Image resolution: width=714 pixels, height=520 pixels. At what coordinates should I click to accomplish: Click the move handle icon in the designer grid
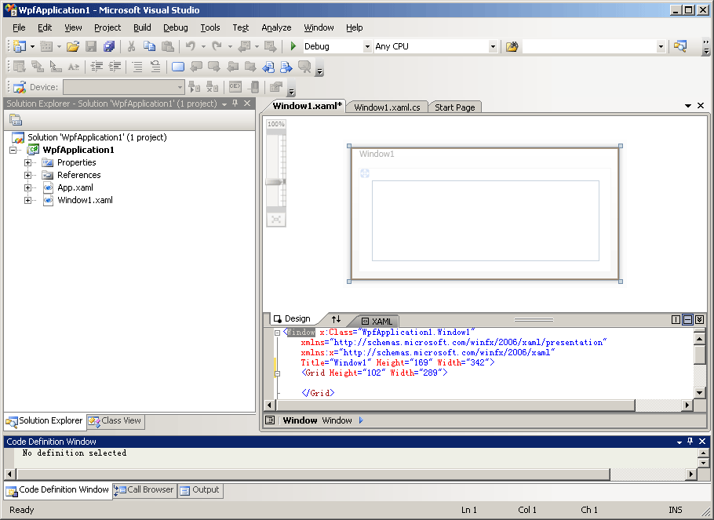point(365,173)
